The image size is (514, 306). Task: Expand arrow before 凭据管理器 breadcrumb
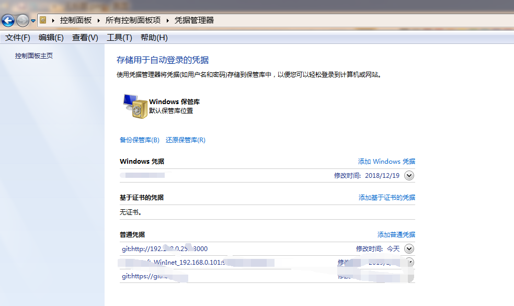167,21
